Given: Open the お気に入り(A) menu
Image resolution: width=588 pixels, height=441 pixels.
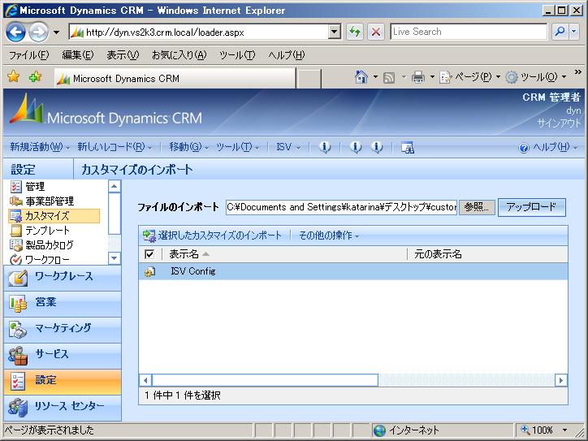Looking at the screenshot, I should [179, 55].
